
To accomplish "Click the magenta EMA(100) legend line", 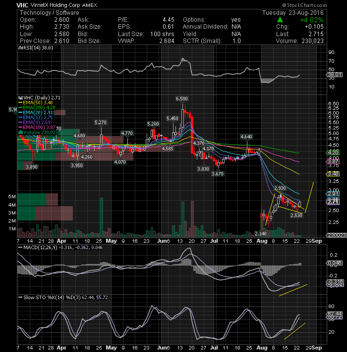I will point(20,127).
